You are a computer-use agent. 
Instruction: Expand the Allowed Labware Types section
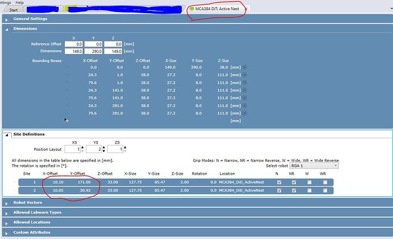tap(6, 213)
